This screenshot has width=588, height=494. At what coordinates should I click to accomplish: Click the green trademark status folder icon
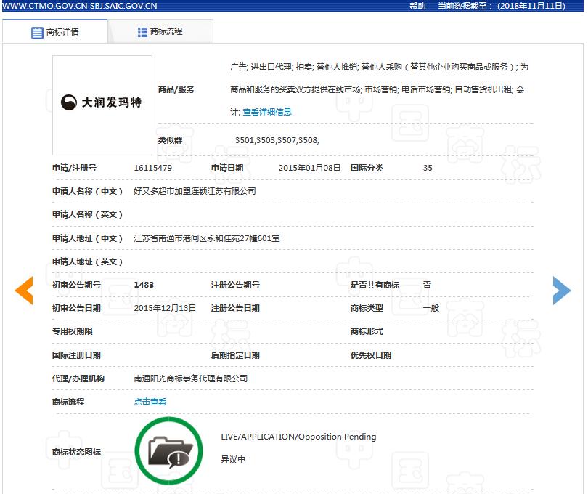[x=168, y=450]
